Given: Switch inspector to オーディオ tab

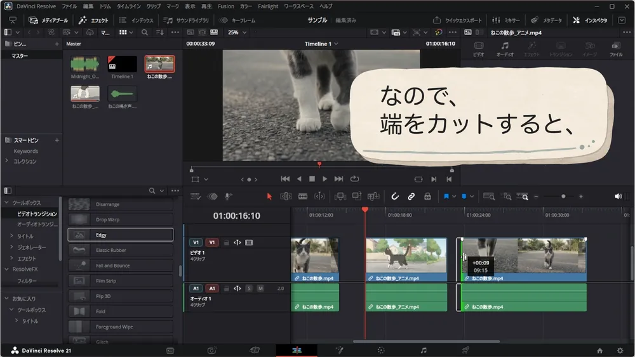Looking at the screenshot, I should tap(505, 49).
